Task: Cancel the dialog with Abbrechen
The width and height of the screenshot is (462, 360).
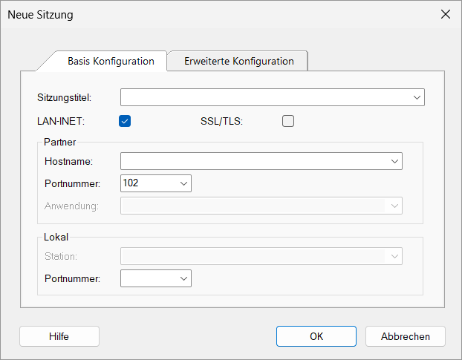Action: click(x=406, y=336)
